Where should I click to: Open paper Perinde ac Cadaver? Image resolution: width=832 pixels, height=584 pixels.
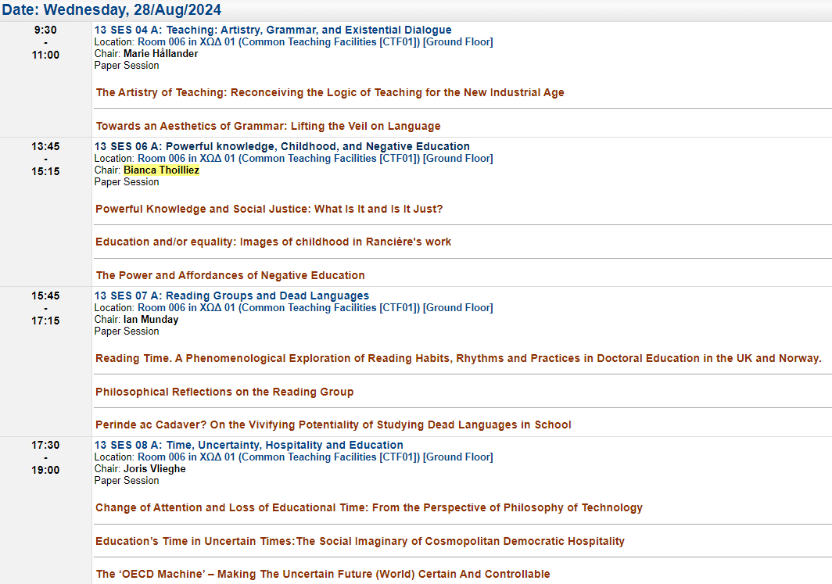pos(333,425)
